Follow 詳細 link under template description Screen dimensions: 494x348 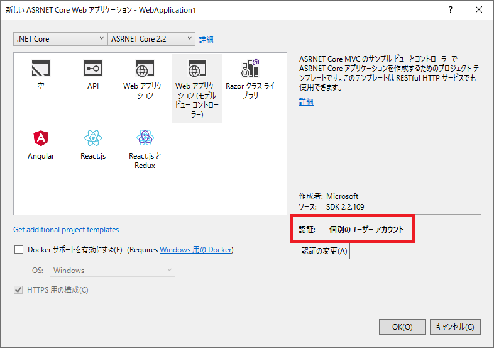(x=306, y=102)
